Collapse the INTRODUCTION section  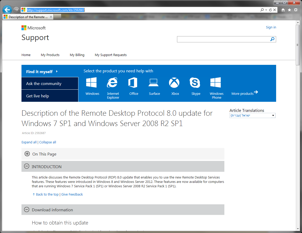pyautogui.click(x=27, y=166)
